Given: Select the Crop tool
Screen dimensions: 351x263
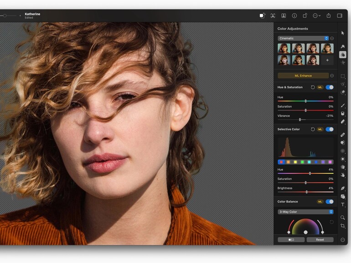Looking at the screenshot, I should coord(342,226).
